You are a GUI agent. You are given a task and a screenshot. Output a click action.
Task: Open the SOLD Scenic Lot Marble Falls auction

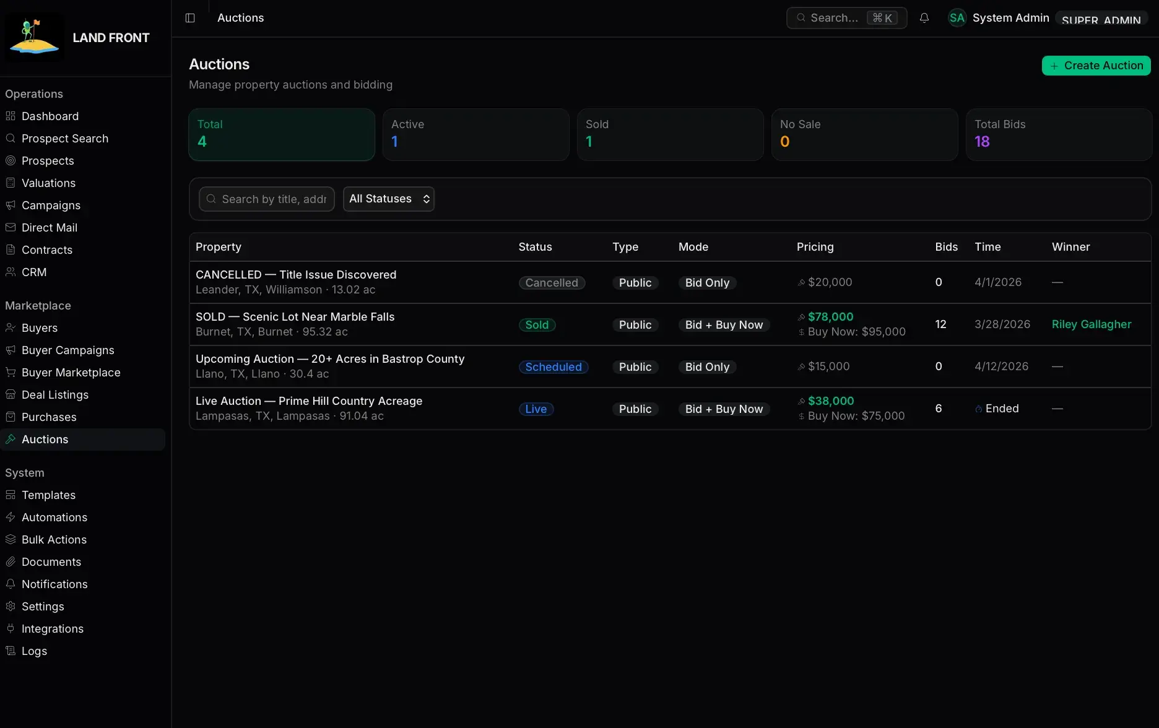[x=670, y=324]
